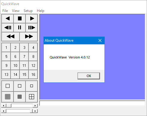Select camera channel 13
Viewport: 147px width, 116px height.
click(x=6, y=75)
